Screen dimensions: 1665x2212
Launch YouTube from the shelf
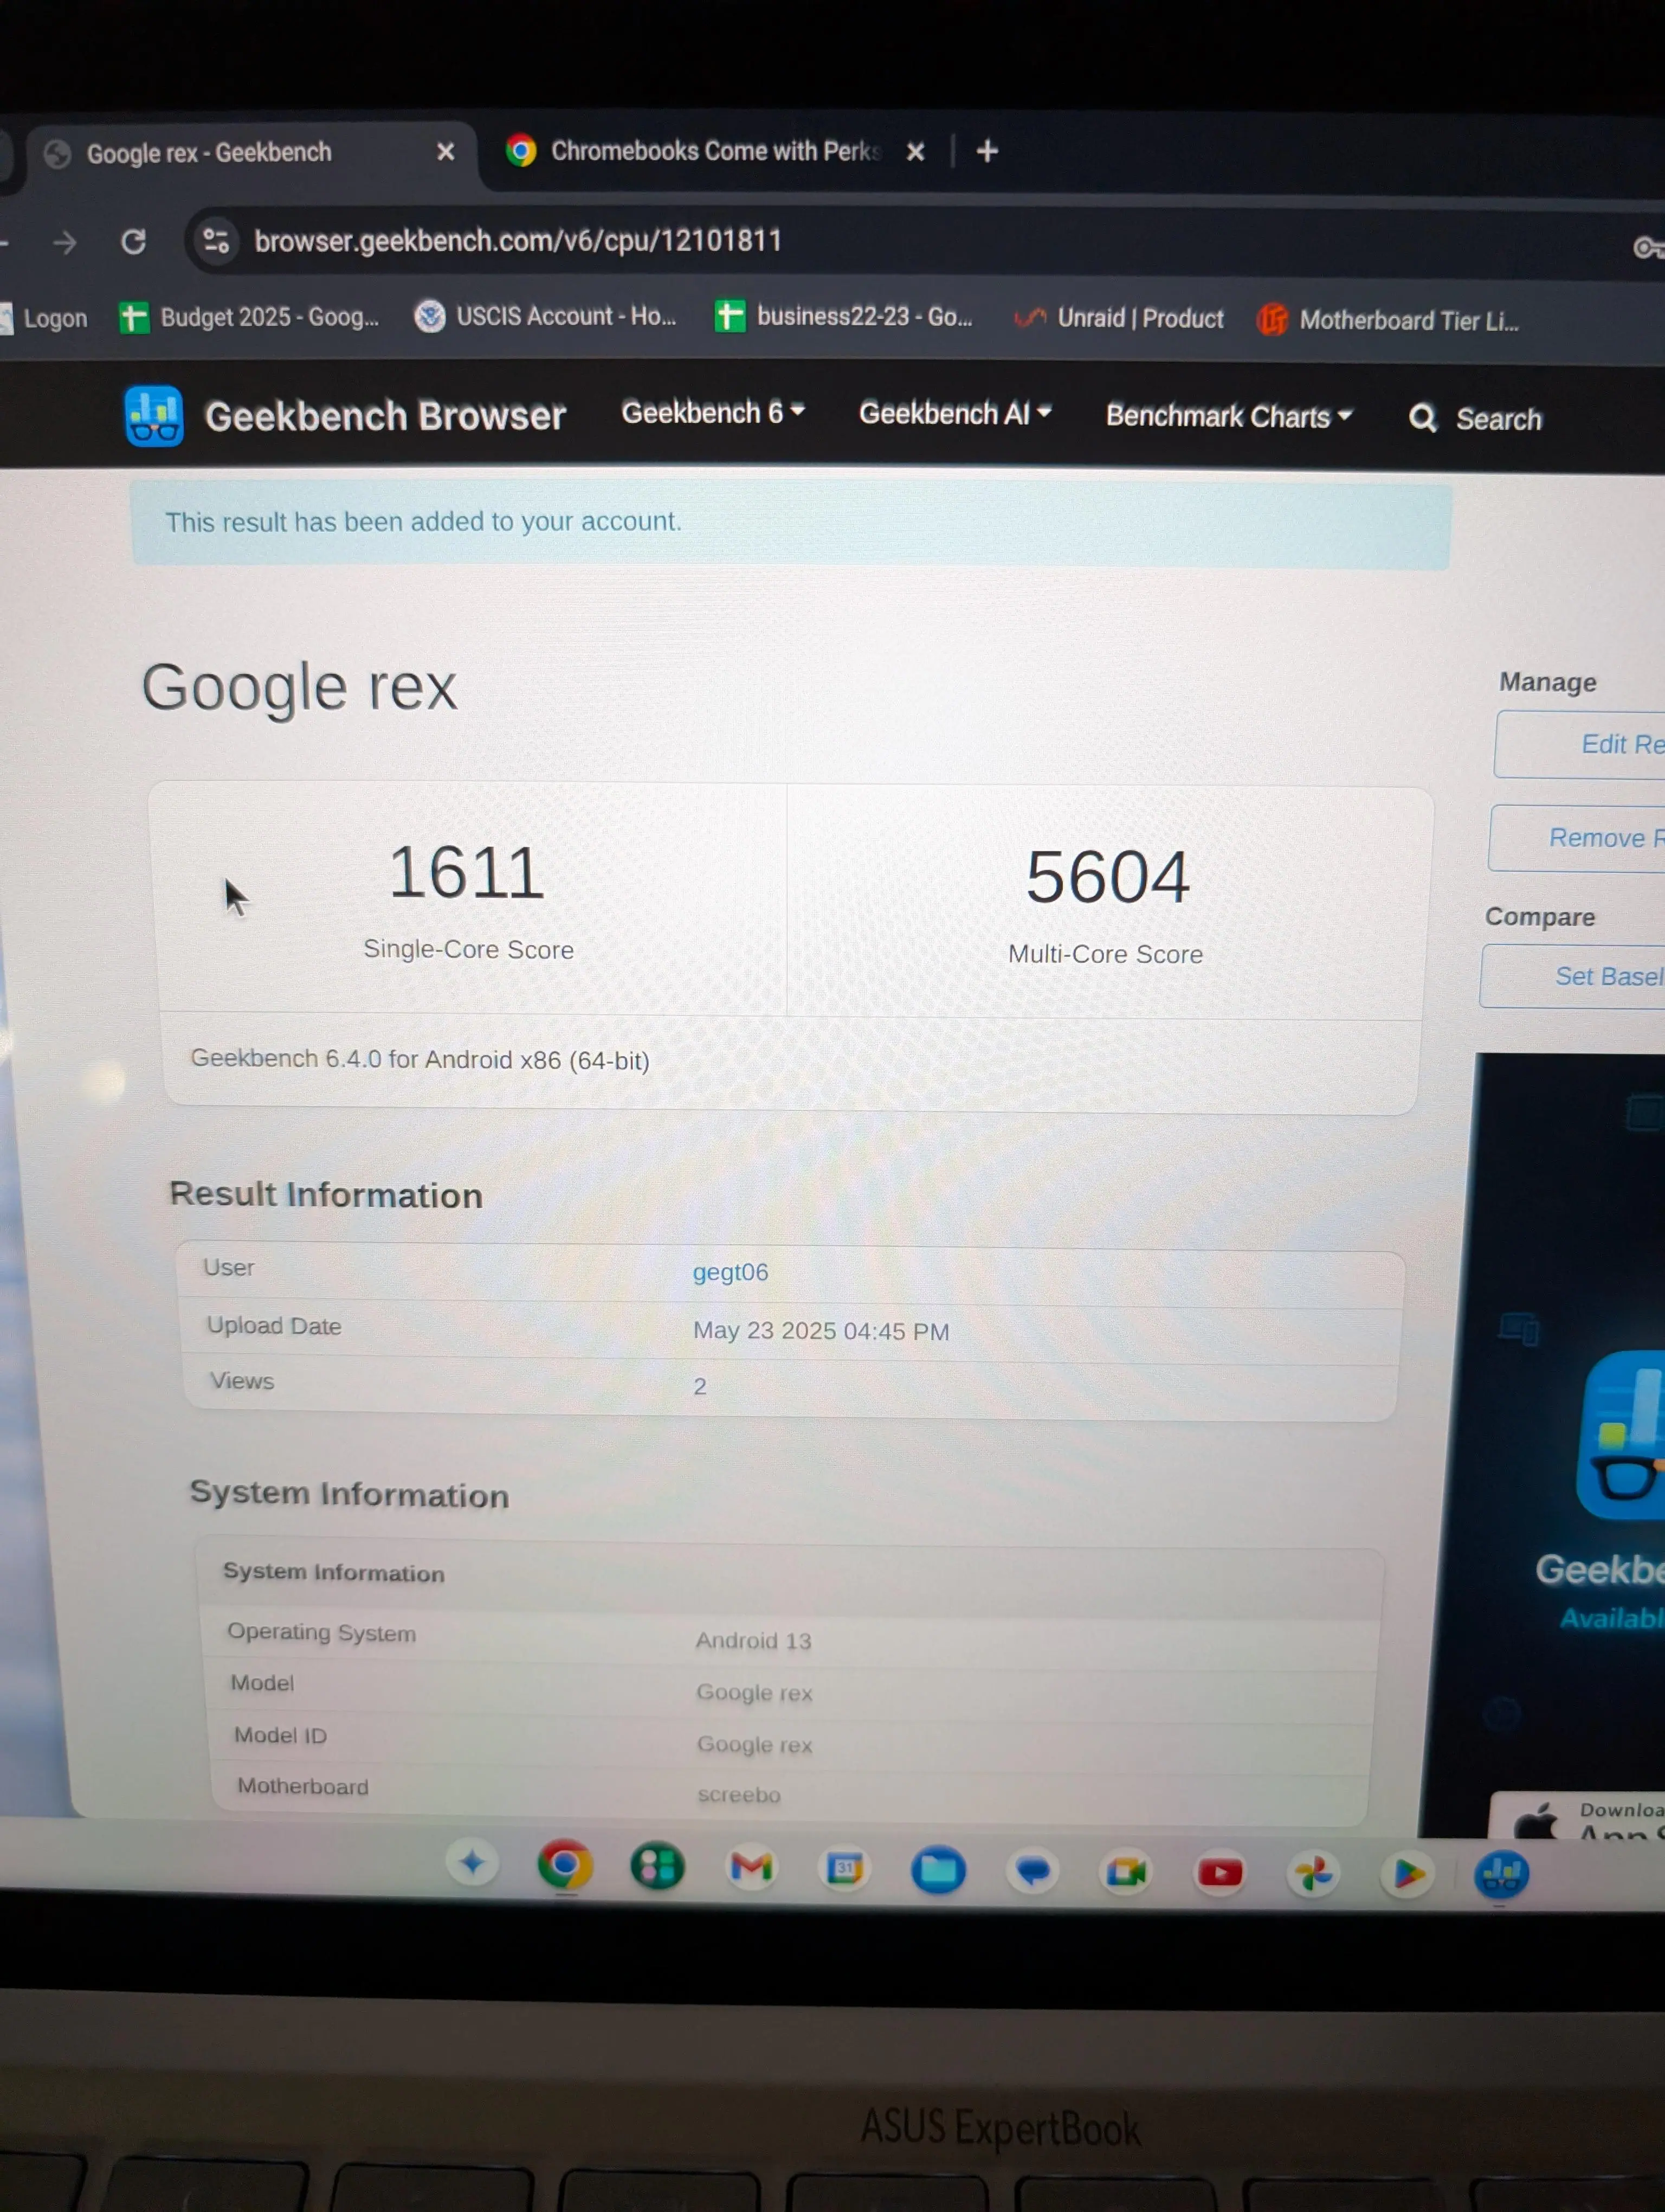(x=1219, y=1872)
